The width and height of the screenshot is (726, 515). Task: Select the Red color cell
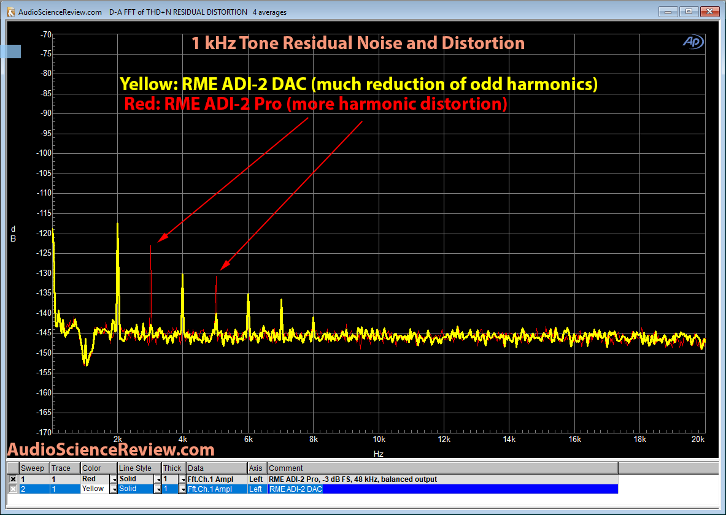tap(95, 479)
